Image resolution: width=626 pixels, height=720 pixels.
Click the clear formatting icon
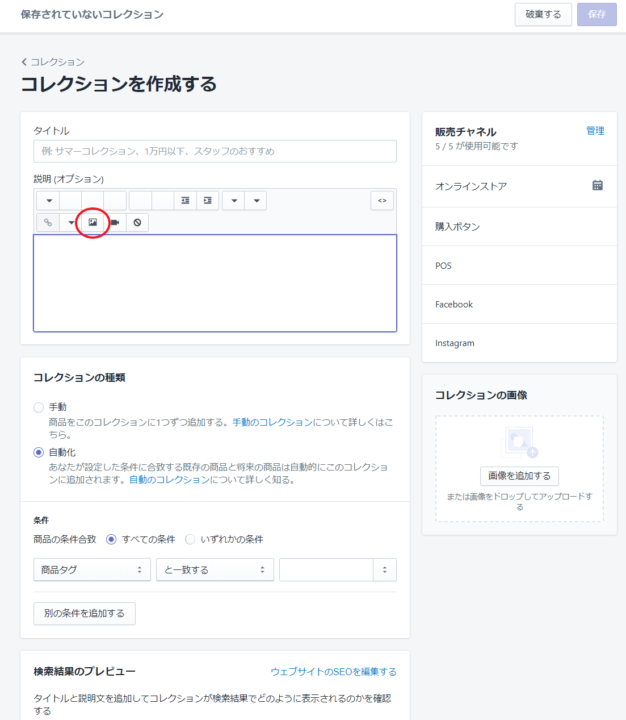[137, 223]
